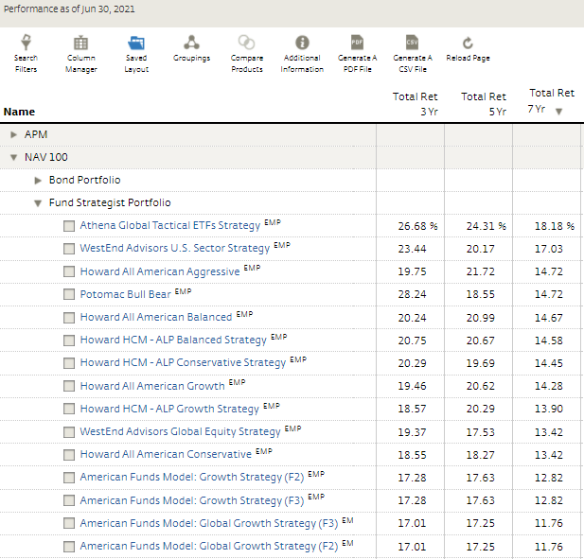Open the Search Filters tool

coord(26,53)
